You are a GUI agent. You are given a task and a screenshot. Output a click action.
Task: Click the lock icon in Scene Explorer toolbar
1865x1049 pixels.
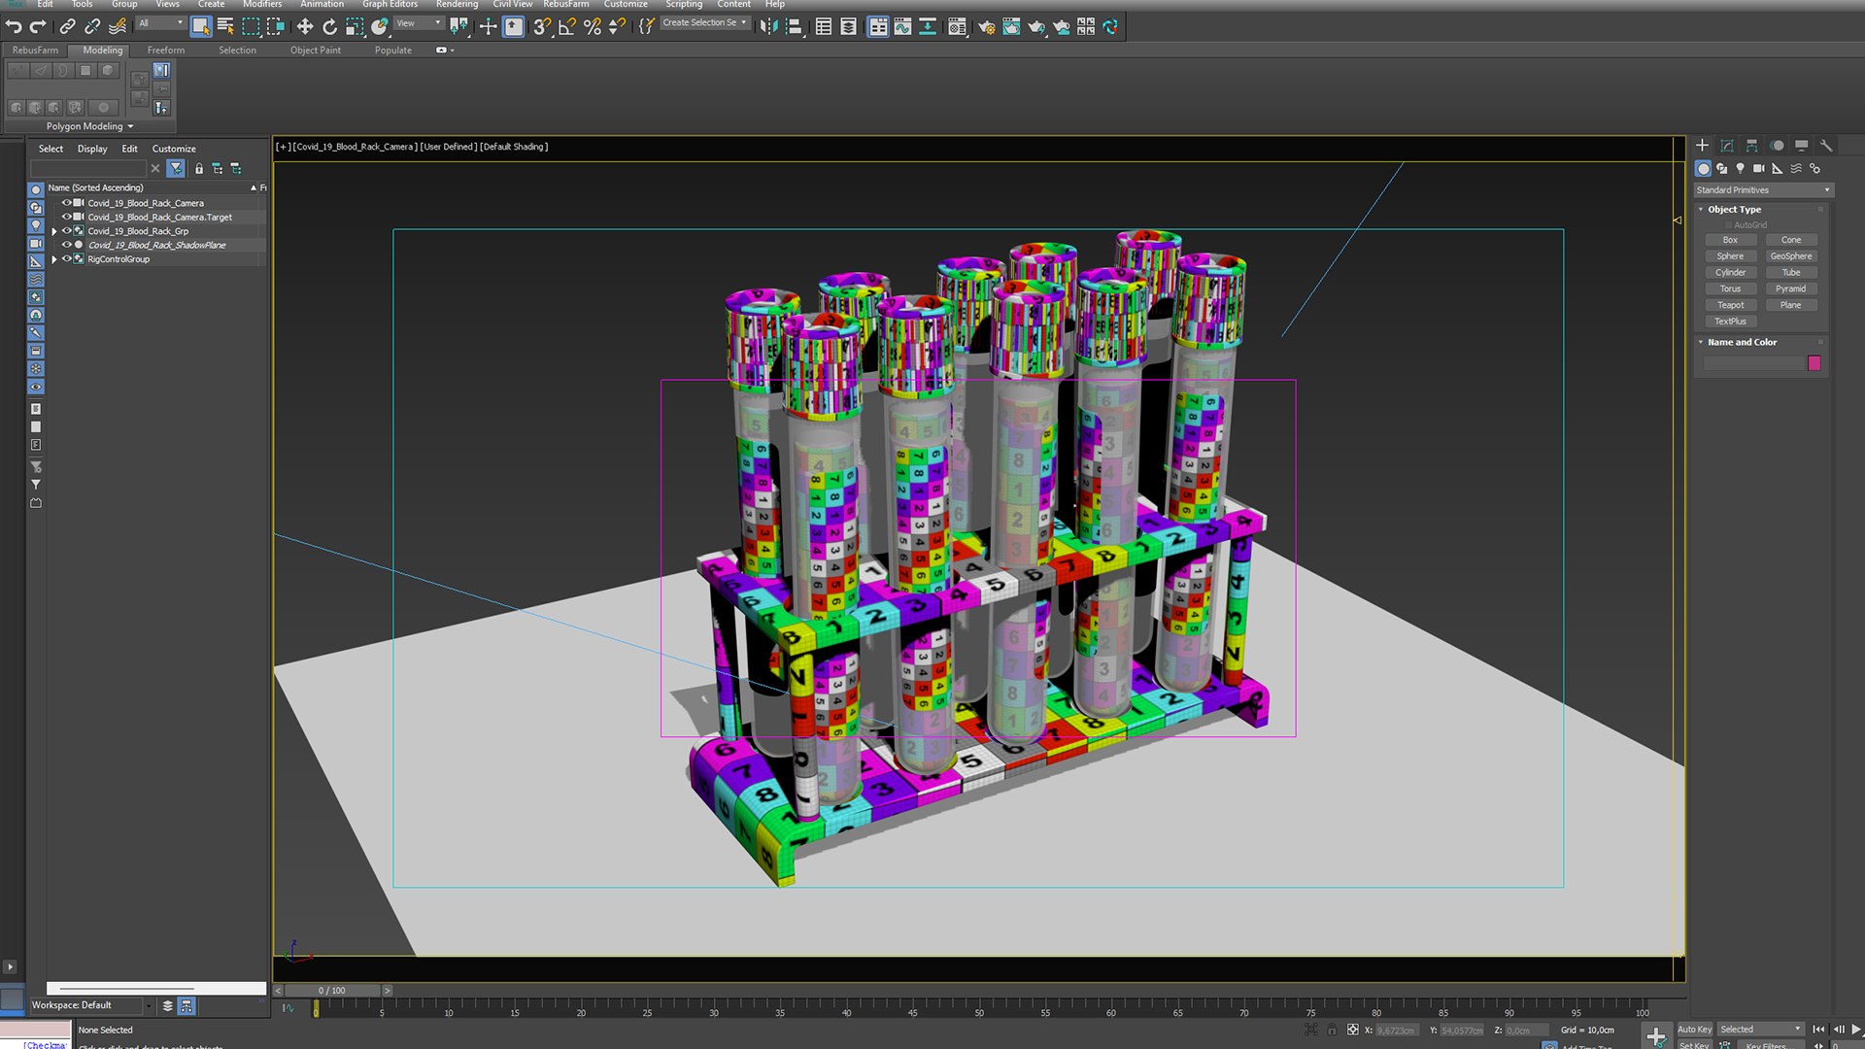[199, 169]
